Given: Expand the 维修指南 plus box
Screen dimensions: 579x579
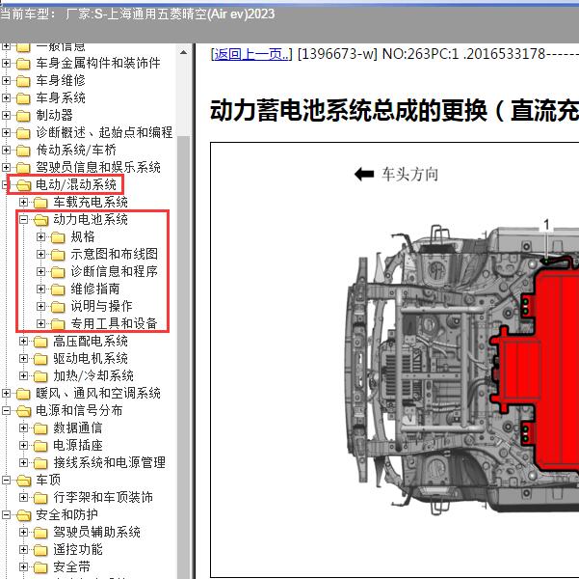Looking at the screenshot, I should pos(41,289).
